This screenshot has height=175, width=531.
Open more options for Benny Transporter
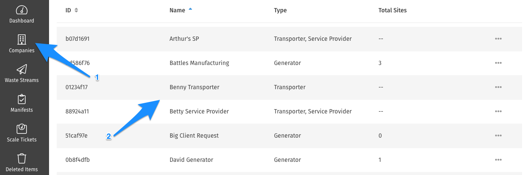(x=498, y=87)
